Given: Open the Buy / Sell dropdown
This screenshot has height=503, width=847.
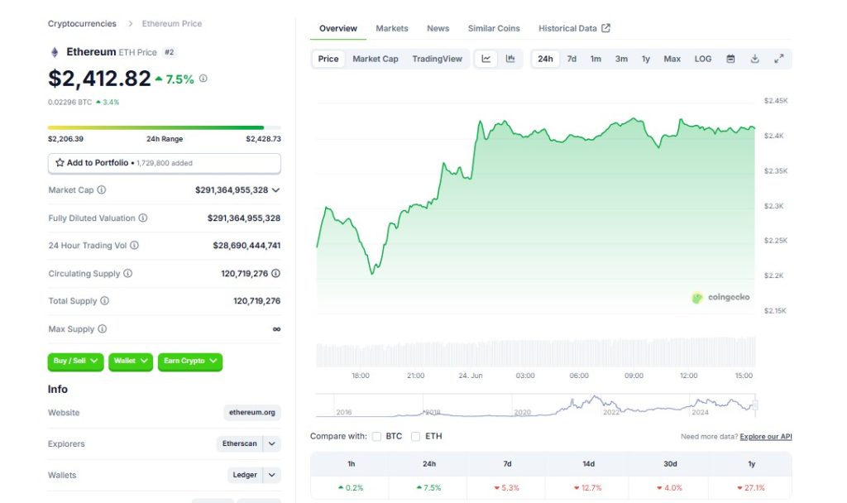Looking at the screenshot, I should [75, 361].
